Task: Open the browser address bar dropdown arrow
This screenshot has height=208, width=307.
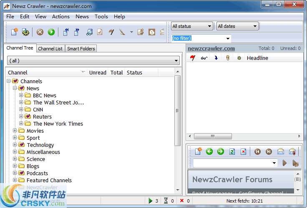Action: [x=274, y=163]
